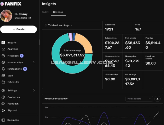Open the Share profile link
The width and height of the screenshot is (164, 125).
pyautogui.click(x=21, y=18)
